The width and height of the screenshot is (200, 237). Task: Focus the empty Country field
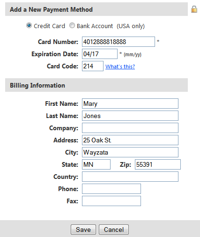coord(130,177)
